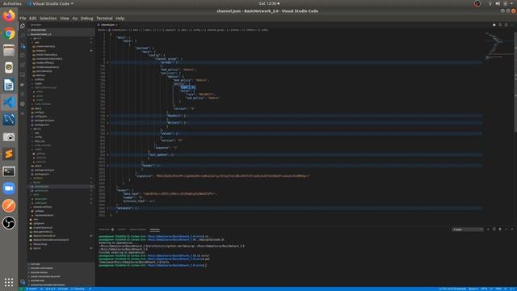Select the Terminal panel tab
The image size is (517, 291).
click(154, 230)
